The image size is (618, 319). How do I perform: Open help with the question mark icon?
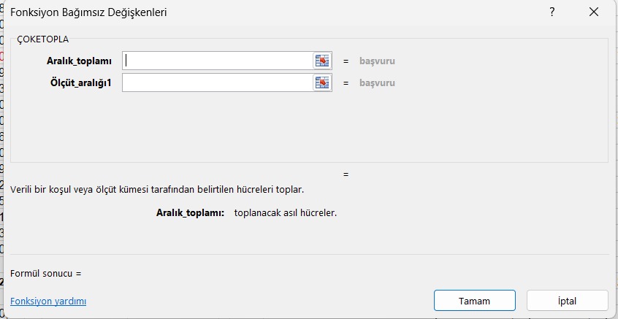pyautogui.click(x=552, y=12)
